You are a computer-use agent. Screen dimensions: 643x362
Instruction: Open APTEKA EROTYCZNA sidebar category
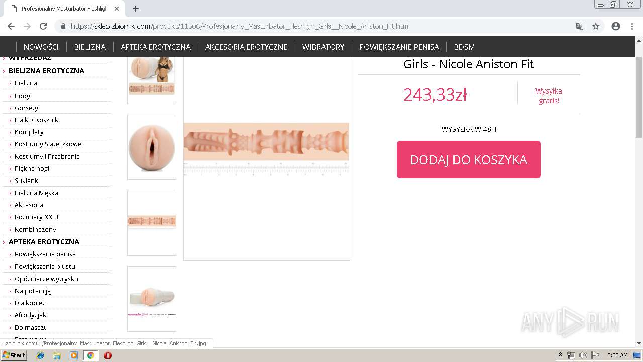(44, 242)
